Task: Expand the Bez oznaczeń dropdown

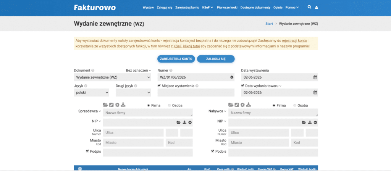Action: pos(138,71)
